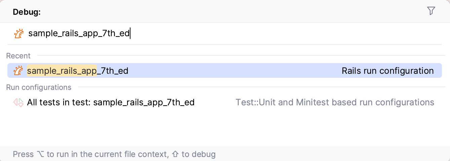The width and height of the screenshot is (450, 161).
Task: Click the Rails icon in the search field
Action: (x=19, y=34)
